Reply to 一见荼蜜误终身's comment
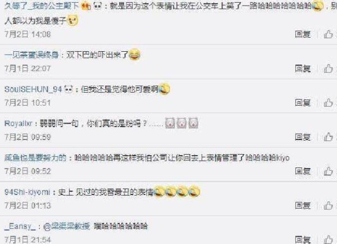 (303, 69)
